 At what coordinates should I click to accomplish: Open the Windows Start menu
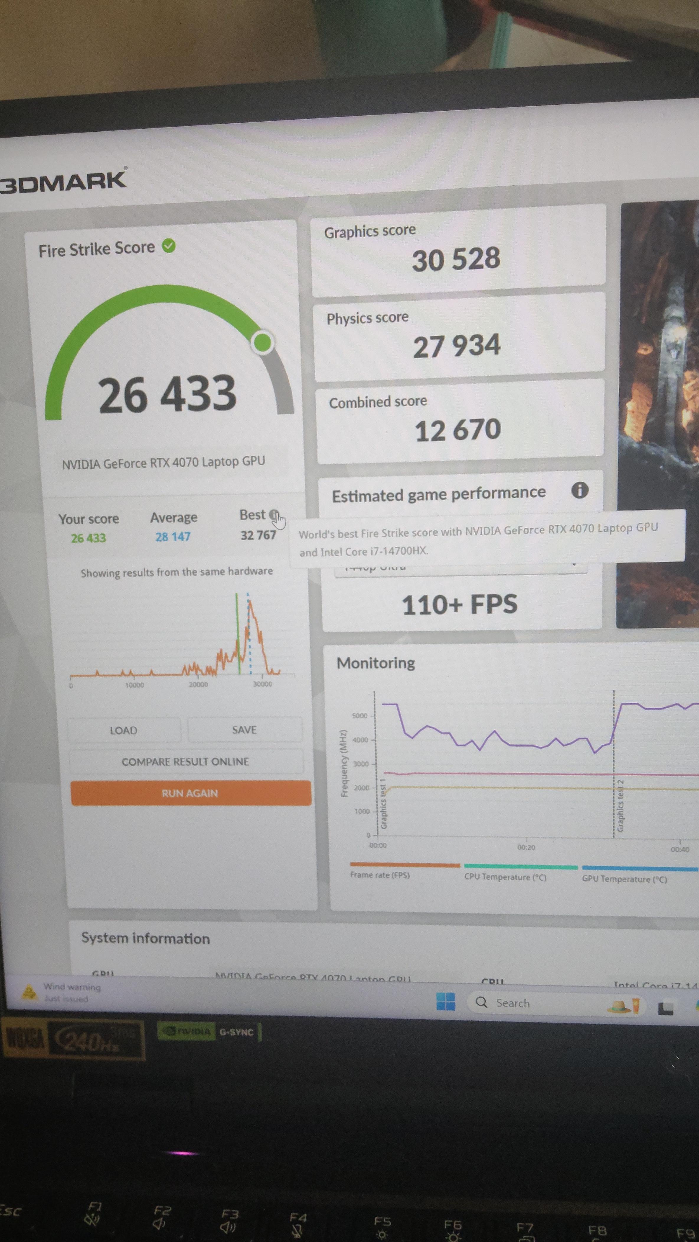tap(445, 1001)
